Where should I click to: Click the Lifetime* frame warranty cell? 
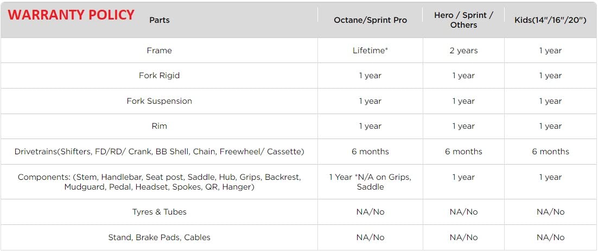(x=370, y=51)
